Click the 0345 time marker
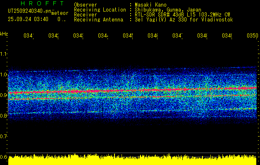This screenshot has height=165, width=260. [x=128, y=35]
